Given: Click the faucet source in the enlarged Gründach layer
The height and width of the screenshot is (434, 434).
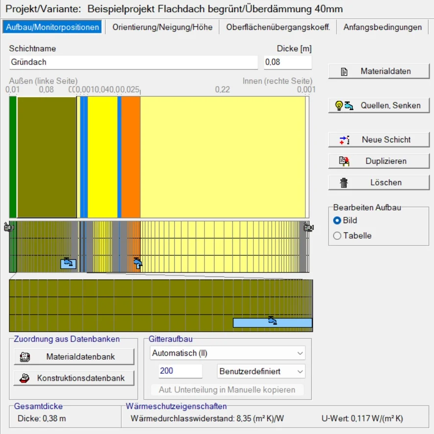Looking at the screenshot, I should tap(272, 322).
